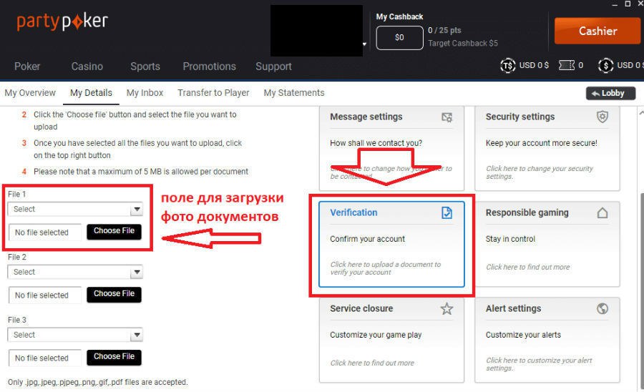
Task: Click the File 2 'No file selected' field
Action: (45, 295)
